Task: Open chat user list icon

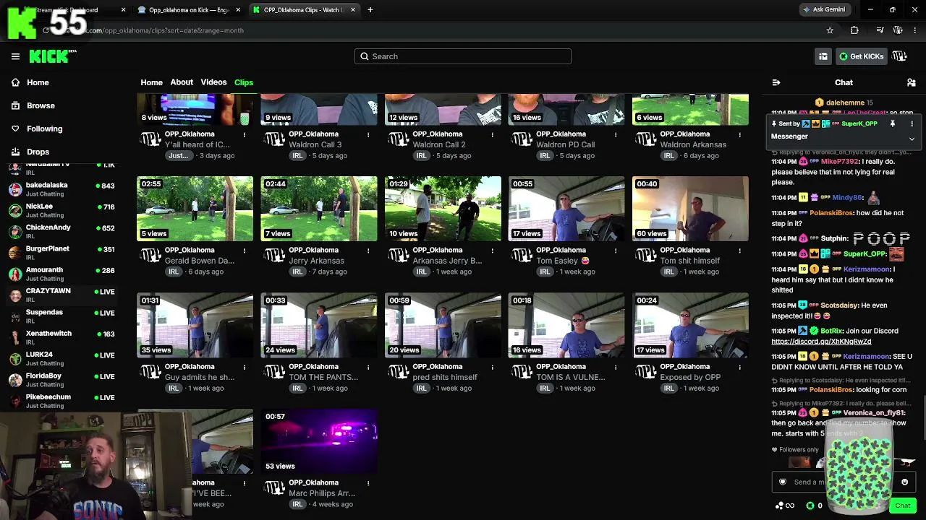Action: 912,82
